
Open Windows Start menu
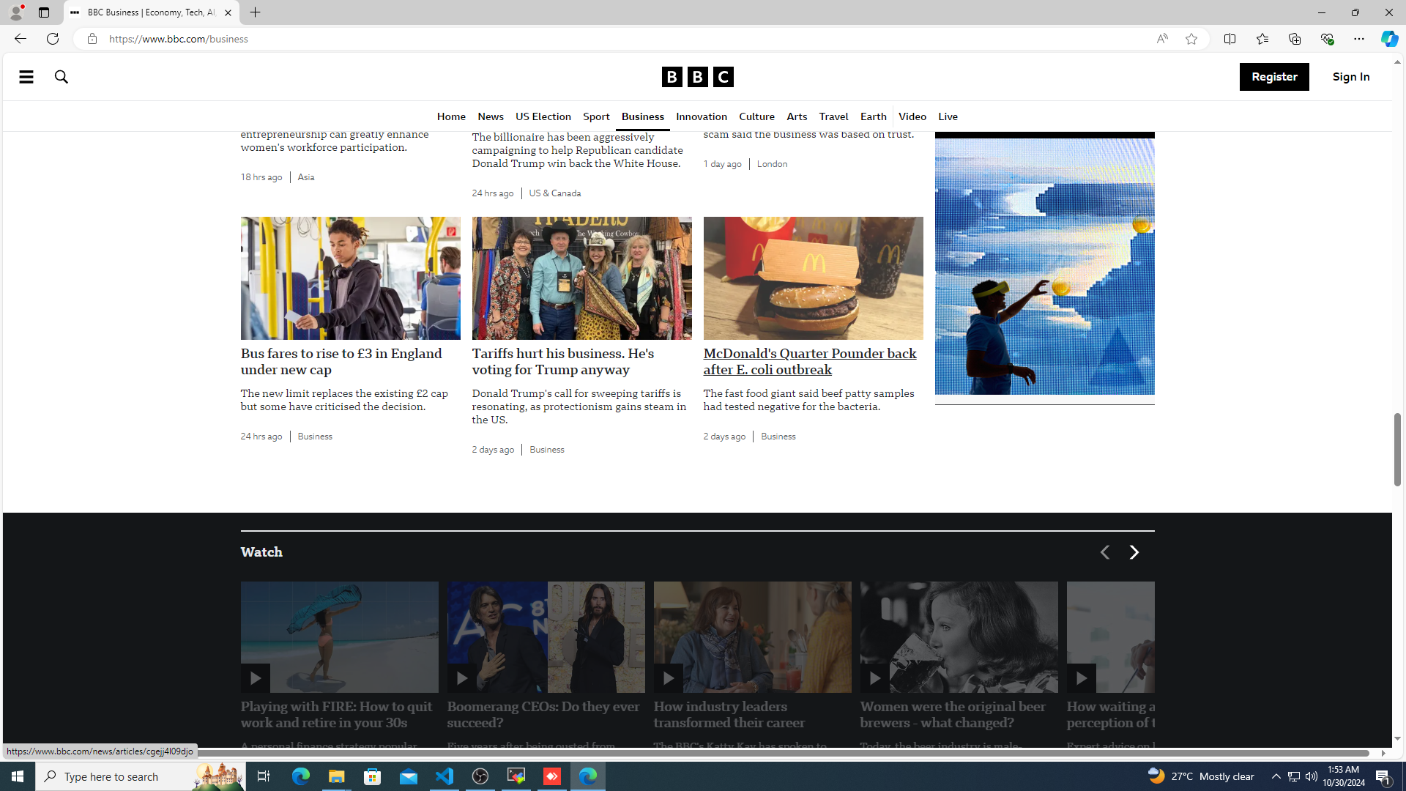click(18, 776)
